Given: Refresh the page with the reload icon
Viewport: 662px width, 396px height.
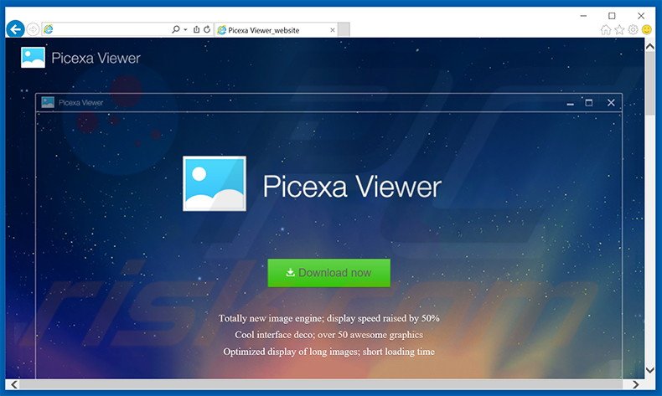Looking at the screenshot, I should tap(207, 29).
